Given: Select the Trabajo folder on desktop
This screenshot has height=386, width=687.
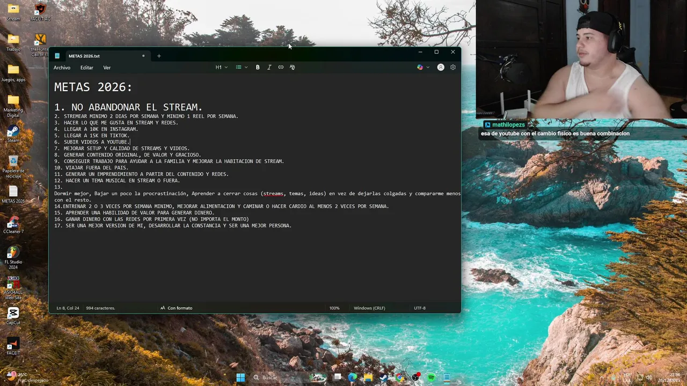Looking at the screenshot, I should 13,43.
